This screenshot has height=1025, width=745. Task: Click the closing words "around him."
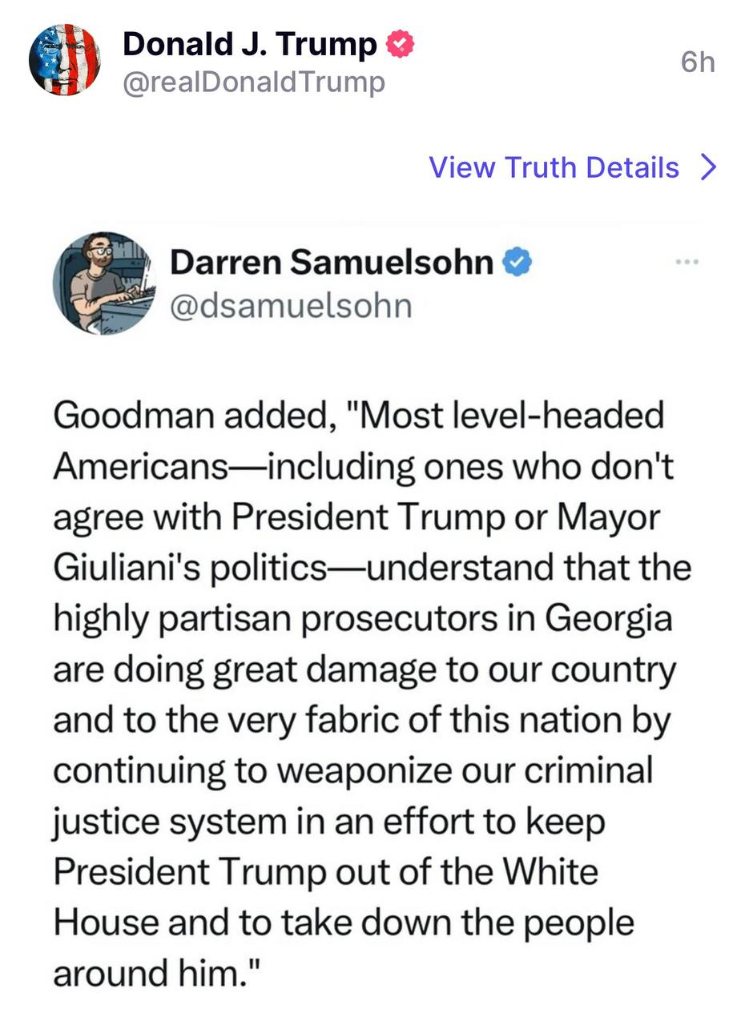coord(158,973)
